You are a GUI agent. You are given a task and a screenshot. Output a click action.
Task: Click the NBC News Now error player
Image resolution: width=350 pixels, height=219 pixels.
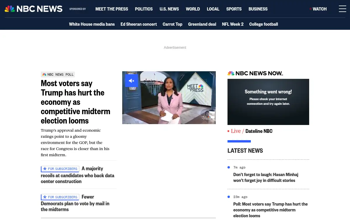pos(268,102)
